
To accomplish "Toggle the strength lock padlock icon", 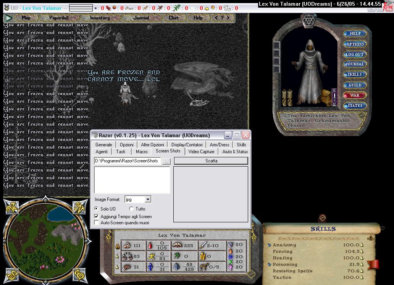I will [117, 246].
